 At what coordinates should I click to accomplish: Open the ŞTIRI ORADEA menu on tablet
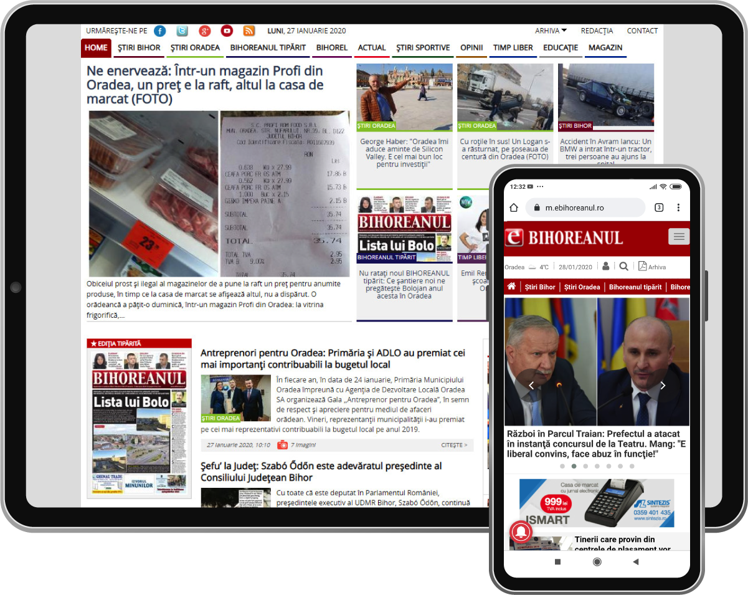tap(195, 48)
